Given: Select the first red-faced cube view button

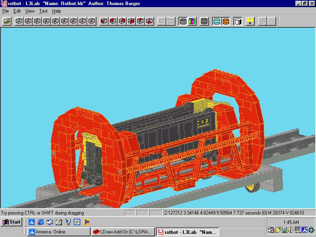Looking at the screenshot, I should coord(104,21).
